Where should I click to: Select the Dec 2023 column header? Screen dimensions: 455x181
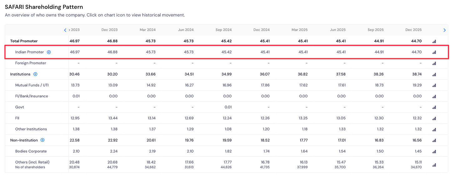coord(109,30)
